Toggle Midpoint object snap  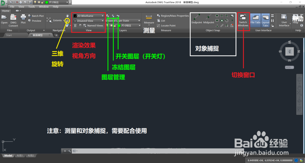[209, 19]
